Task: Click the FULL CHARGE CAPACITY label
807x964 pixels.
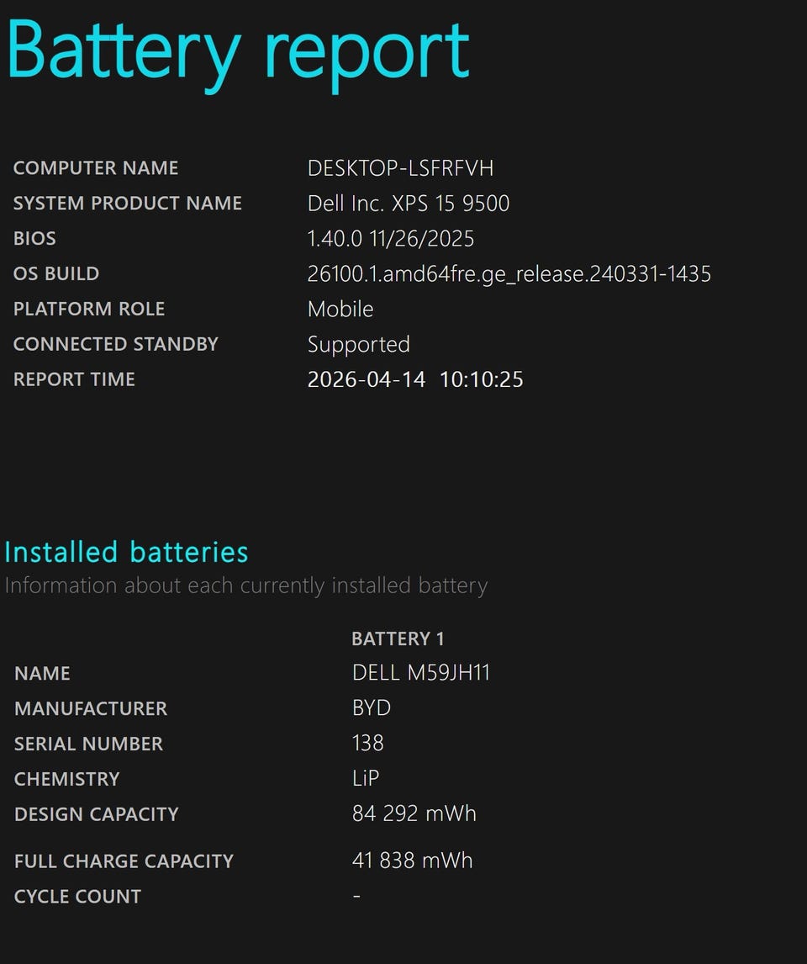Action: tap(124, 861)
